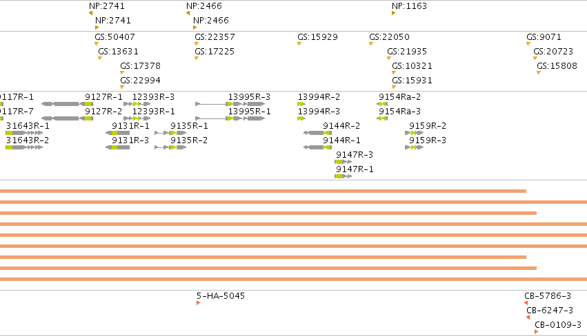Select the "9147R-1" transcript label
The width and height of the screenshot is (587, 336).
click(x=355, y=169)
